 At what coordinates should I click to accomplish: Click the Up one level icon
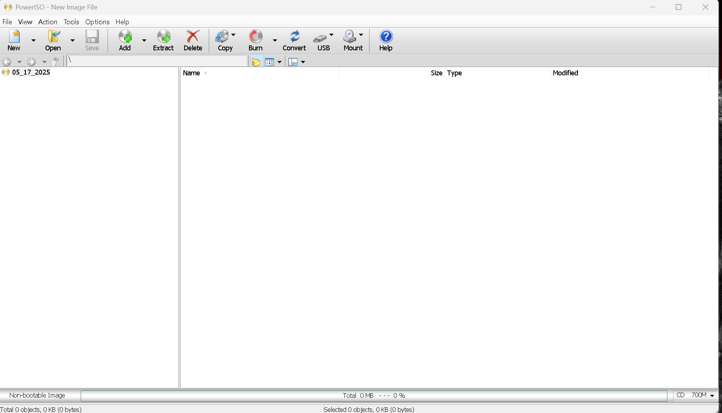coord(56,62)
